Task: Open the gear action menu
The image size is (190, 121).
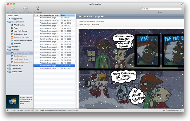Action: tap(8, 110)
